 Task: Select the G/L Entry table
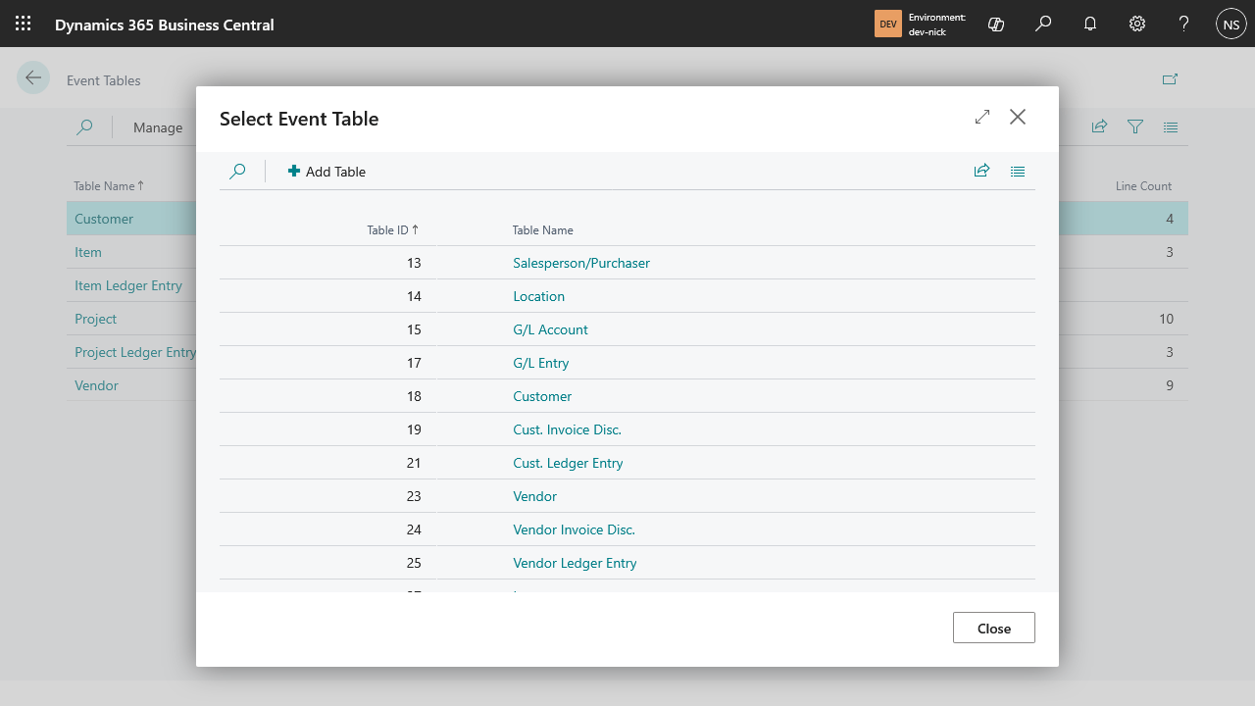(540, 363)
